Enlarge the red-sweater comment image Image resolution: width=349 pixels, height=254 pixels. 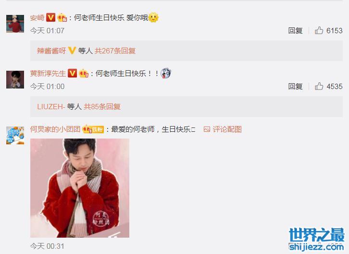(80, 188)
